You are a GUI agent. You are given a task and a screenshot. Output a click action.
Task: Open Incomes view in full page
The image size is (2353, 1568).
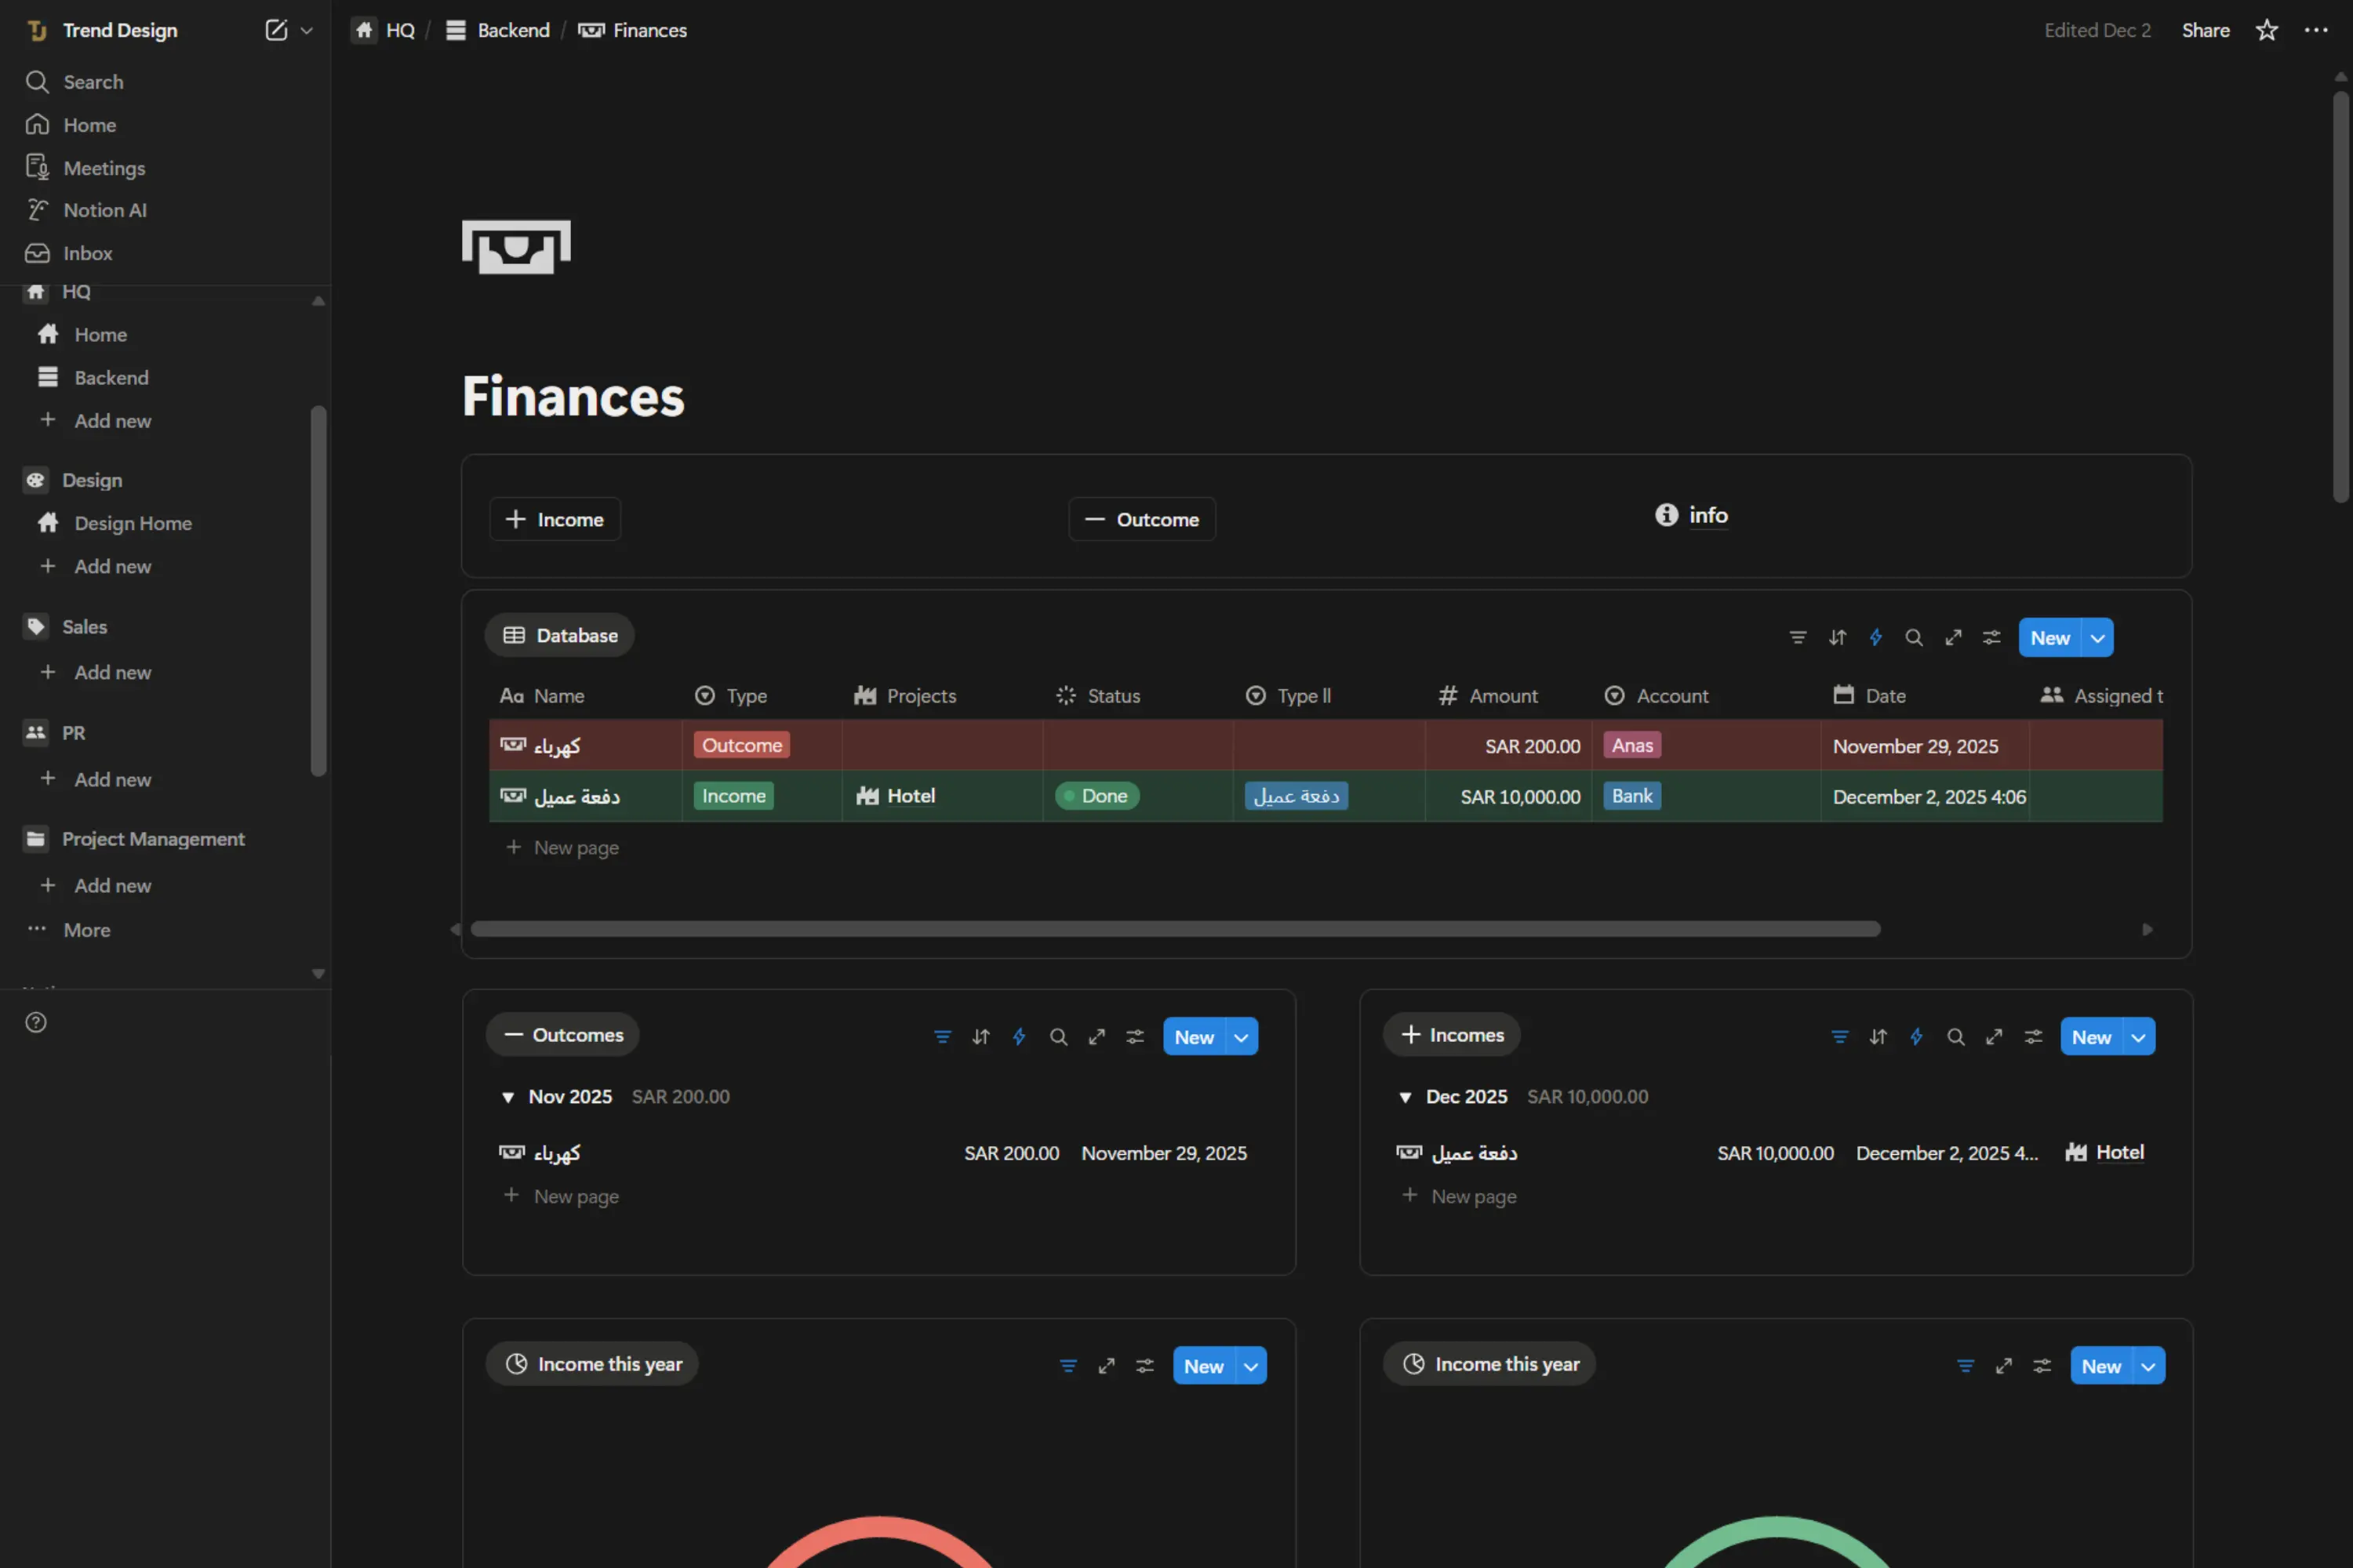point(1994,1037)
